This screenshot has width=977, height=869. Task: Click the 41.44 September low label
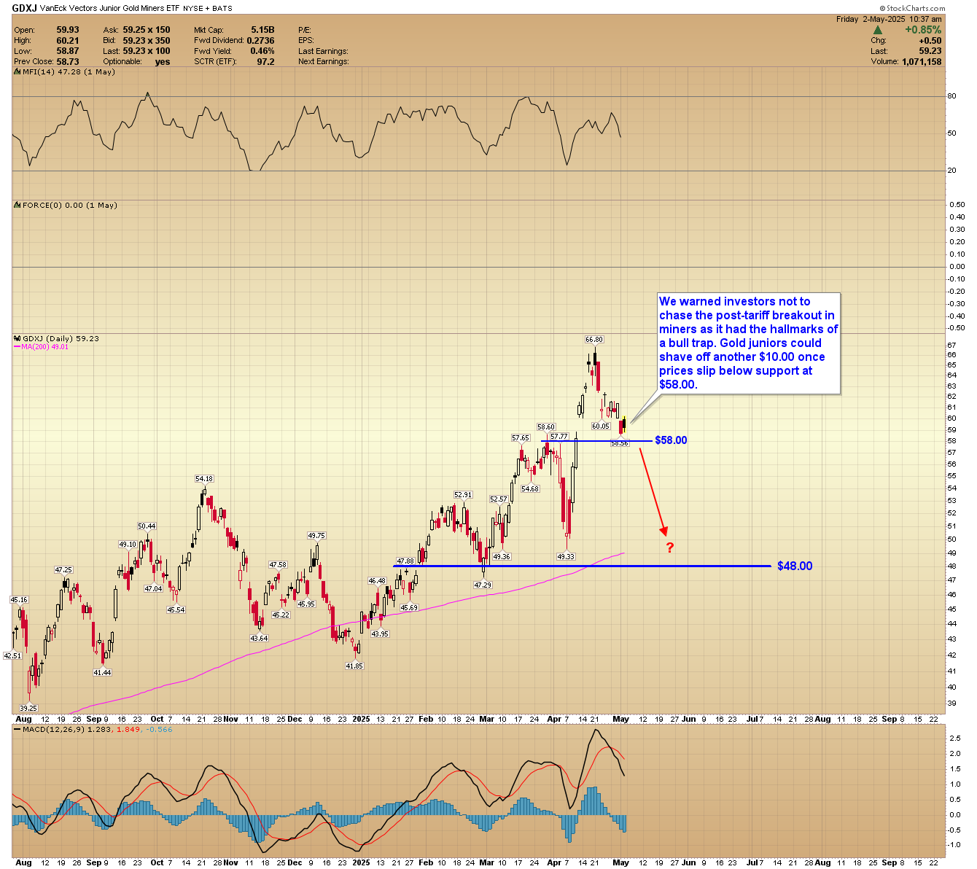[x=102, y=672]
